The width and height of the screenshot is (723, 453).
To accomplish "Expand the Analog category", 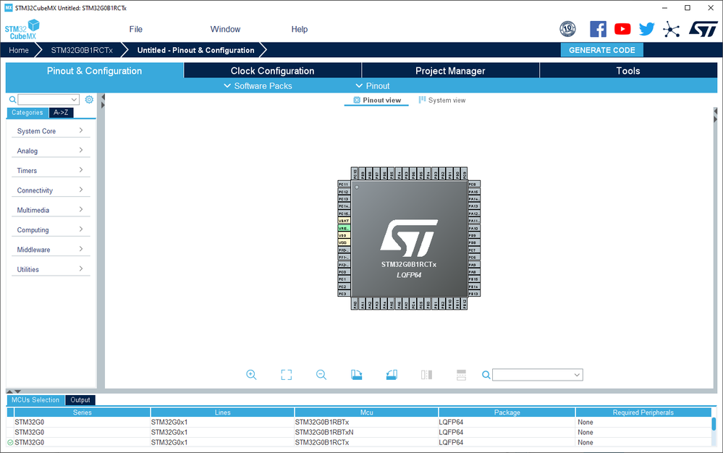I will [x=51, y=151].
